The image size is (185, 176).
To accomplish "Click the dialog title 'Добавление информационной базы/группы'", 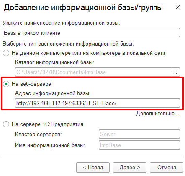I will 83,8.
